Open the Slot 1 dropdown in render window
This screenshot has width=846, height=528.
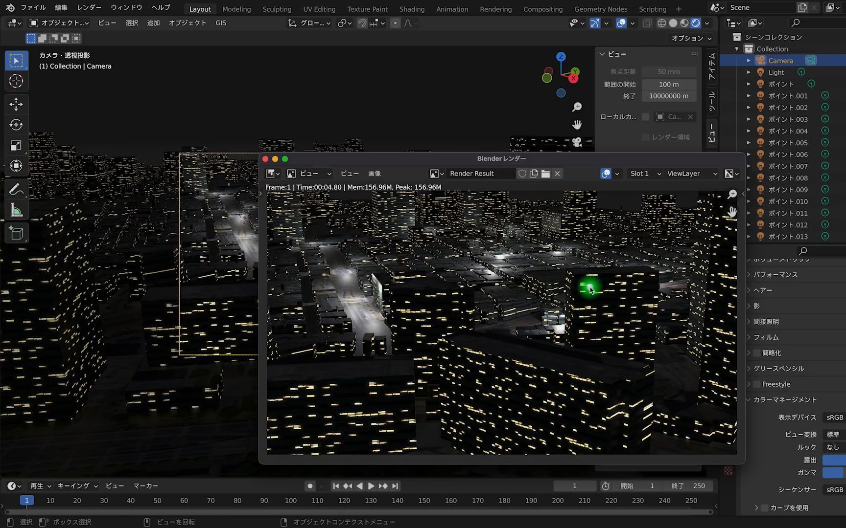point(644,173)
